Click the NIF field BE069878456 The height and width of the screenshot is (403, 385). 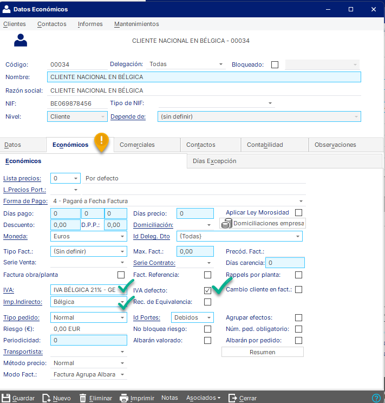[x=77, y=103]
